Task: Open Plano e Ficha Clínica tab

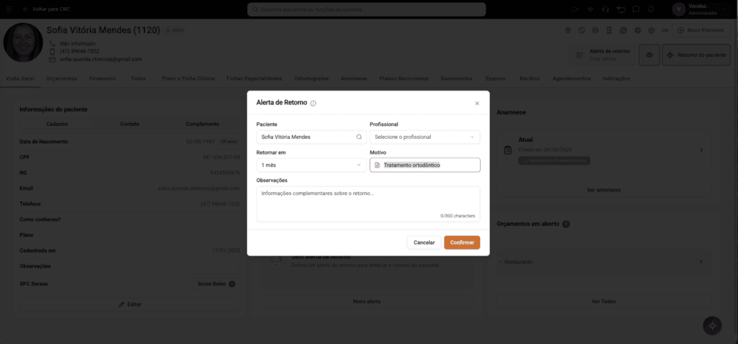Action: tap(188, 78)
